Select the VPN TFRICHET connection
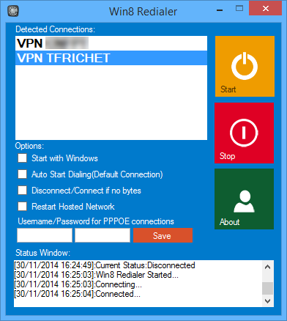Image resolution: width=287 pixels, height=321 pixels. click(x=111, y=58)
